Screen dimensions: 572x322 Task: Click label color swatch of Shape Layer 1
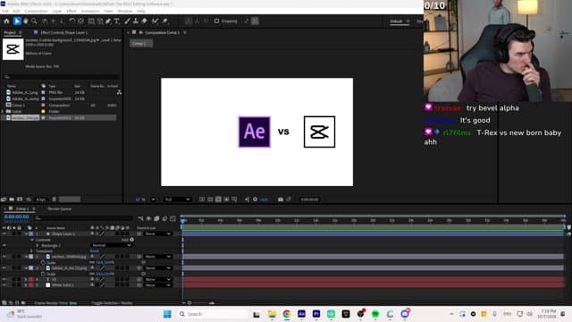click(x=31, y=233)
